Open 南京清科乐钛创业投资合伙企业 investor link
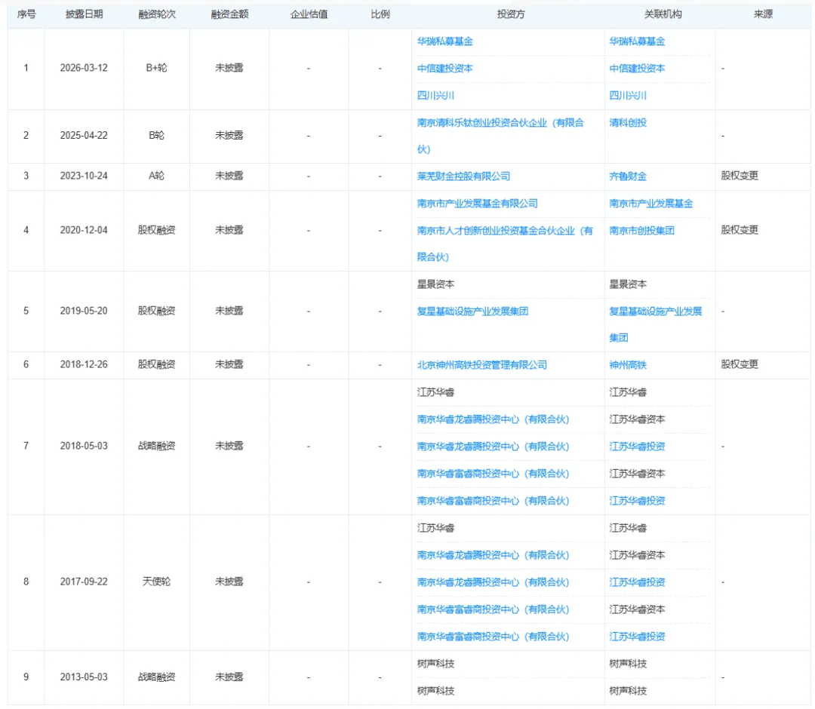The height and width of the screenshot is (709, 815). 500,136
